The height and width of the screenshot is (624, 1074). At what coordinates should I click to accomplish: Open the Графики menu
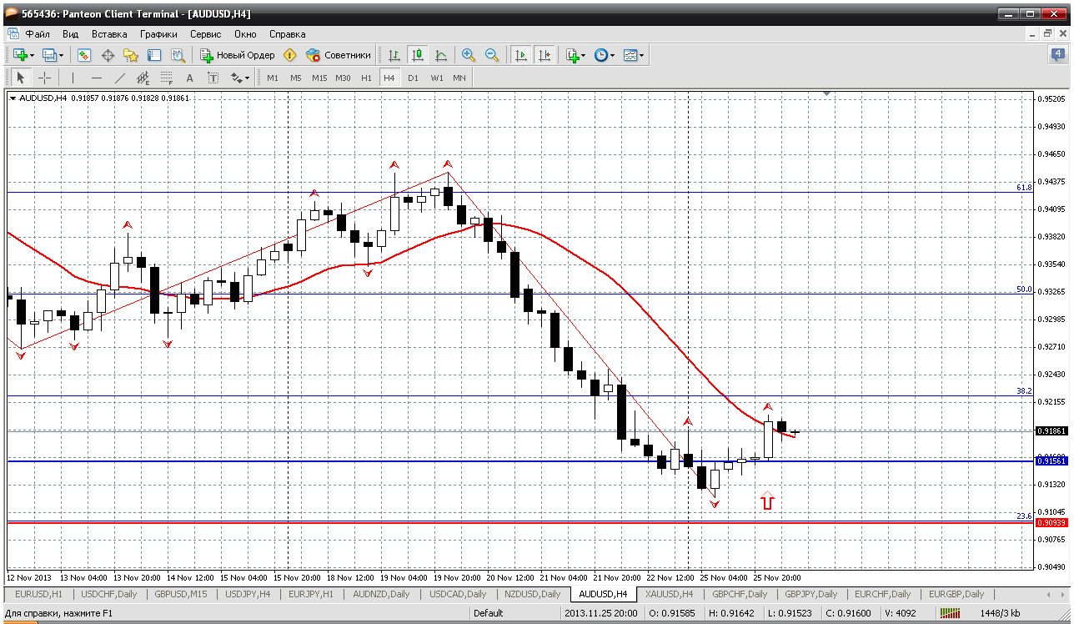pos(158,34)
